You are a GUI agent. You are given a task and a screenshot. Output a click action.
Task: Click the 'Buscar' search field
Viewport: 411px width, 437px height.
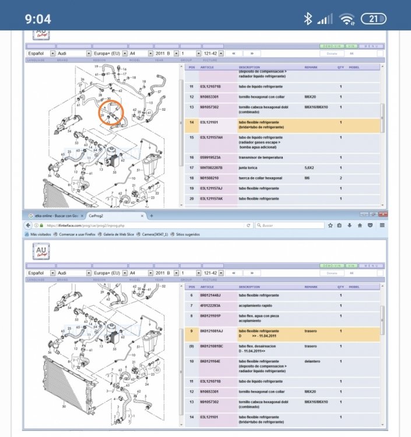(290, 225)
